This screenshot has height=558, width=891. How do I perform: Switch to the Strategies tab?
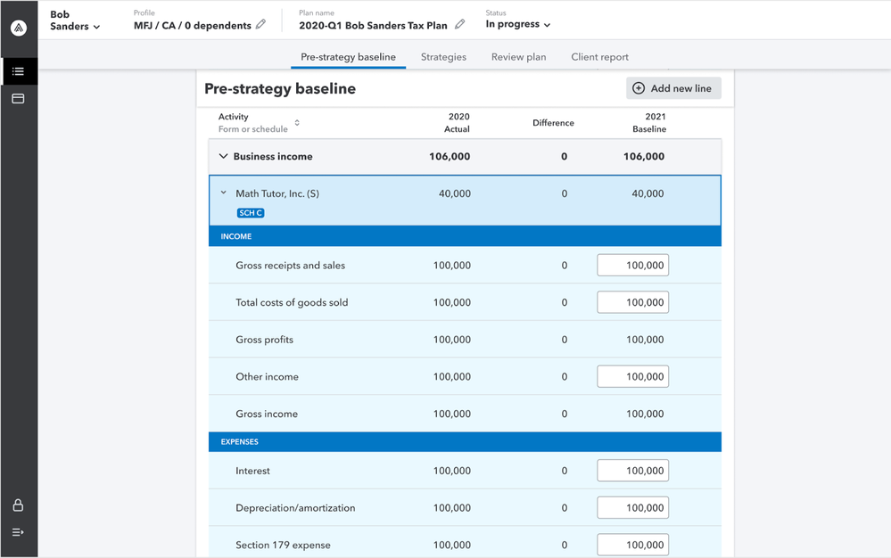pyautogui.click(x=443, y=57)
